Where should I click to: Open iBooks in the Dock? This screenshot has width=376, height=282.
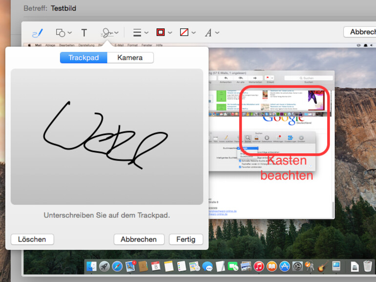click(272, 266)
